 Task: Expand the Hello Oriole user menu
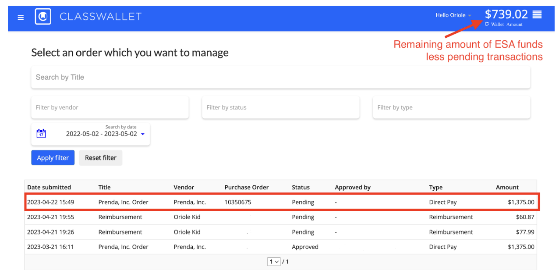click(x=453, y=15)
